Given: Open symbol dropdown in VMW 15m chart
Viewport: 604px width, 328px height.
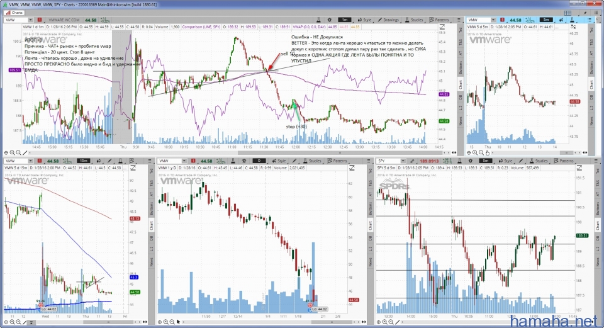Looking at the screenshot, I should pyautogui.click(x=30, y=161).
